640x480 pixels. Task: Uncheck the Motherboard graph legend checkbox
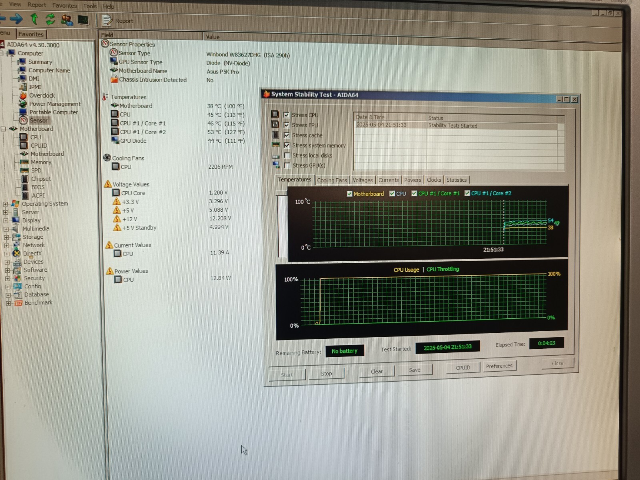point(349,194)
